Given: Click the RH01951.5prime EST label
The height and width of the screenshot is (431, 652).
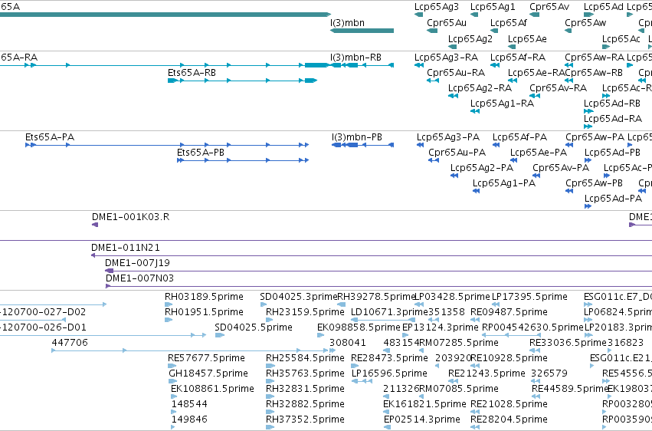Looking at the screenshot, I should [x=204, y=312].
